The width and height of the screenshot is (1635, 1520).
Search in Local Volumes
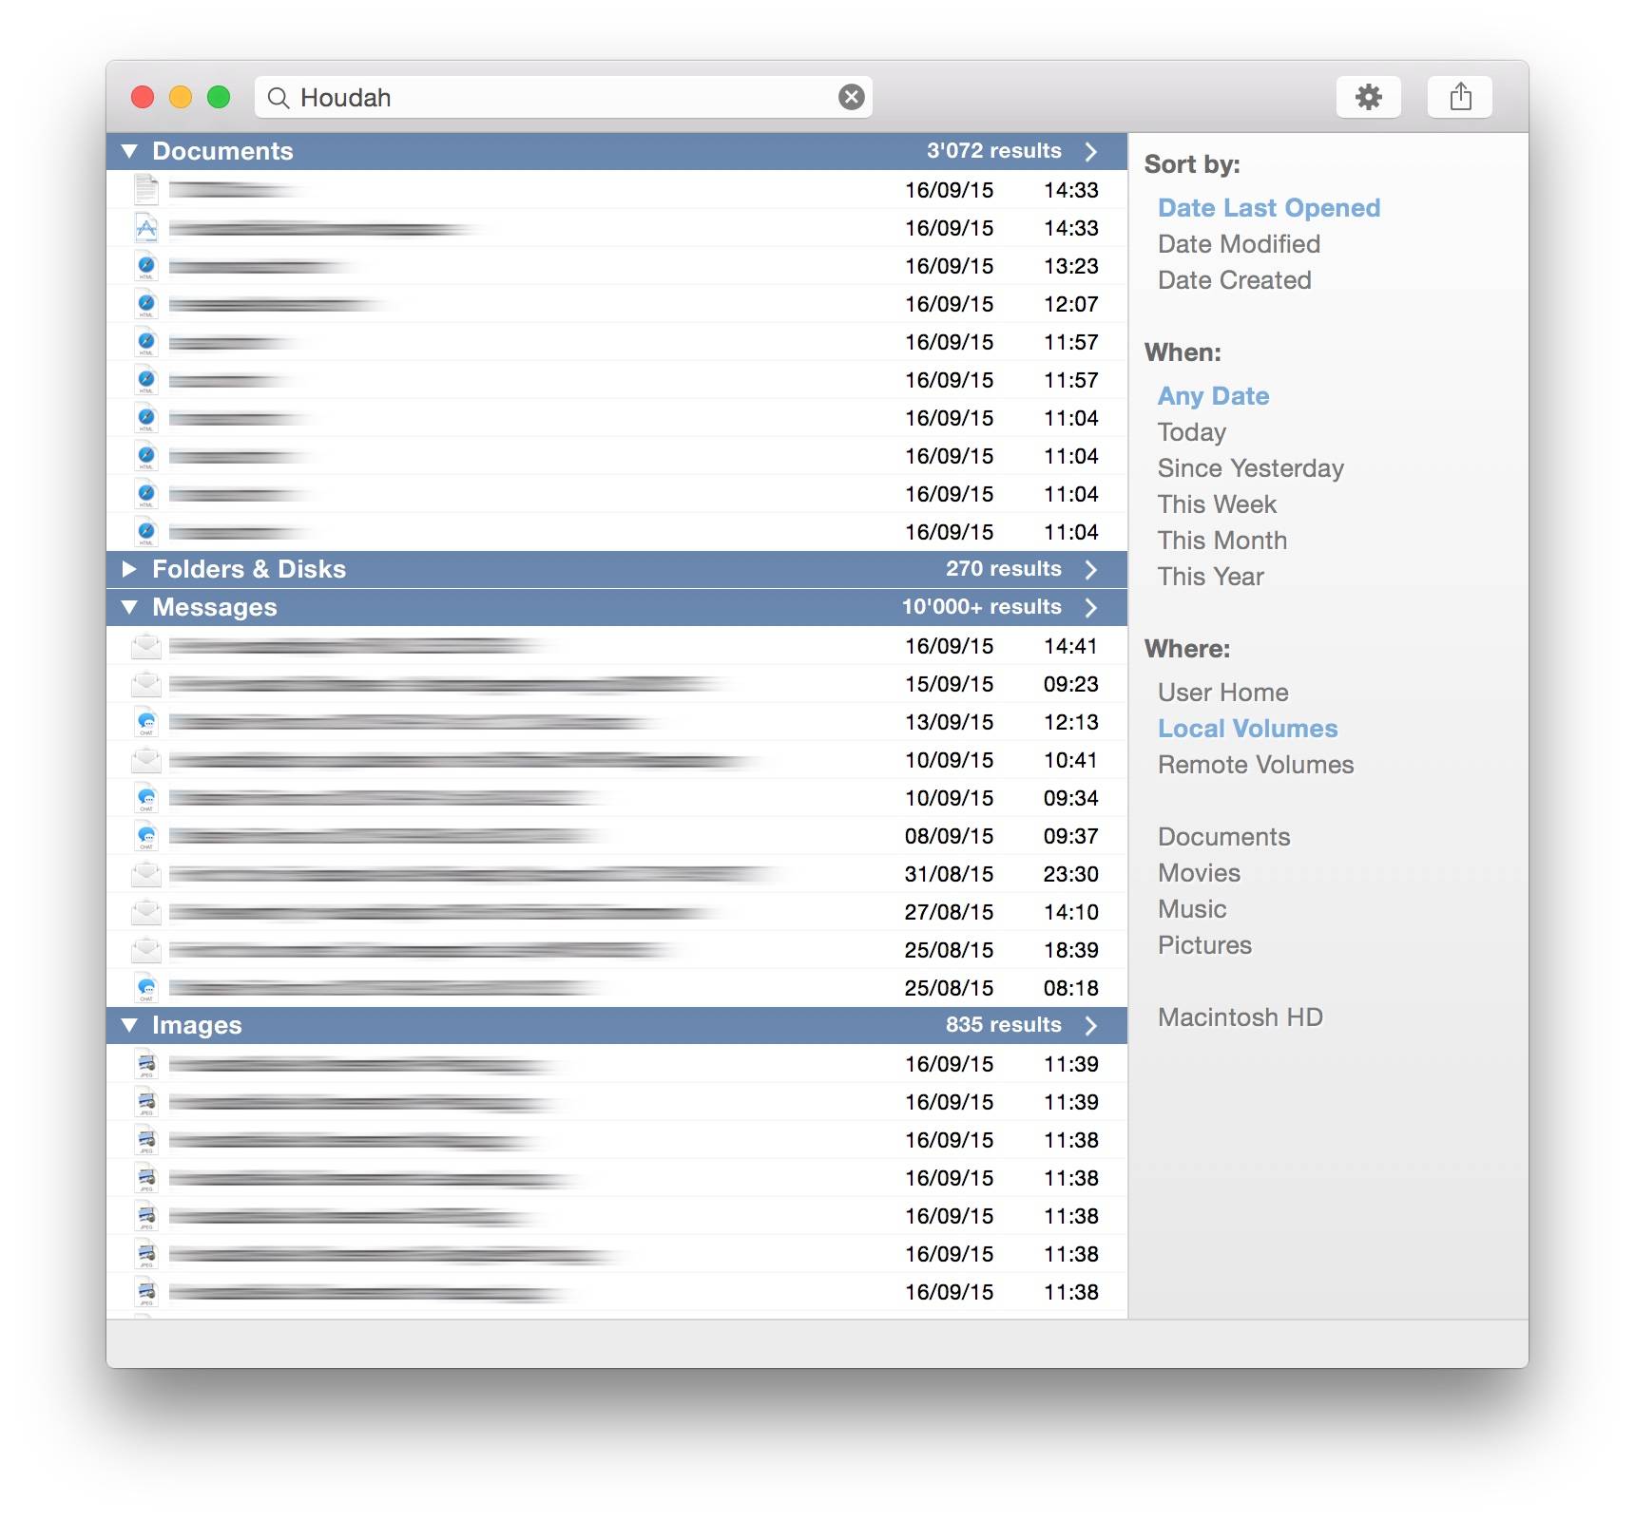[x=1247, y=729]
